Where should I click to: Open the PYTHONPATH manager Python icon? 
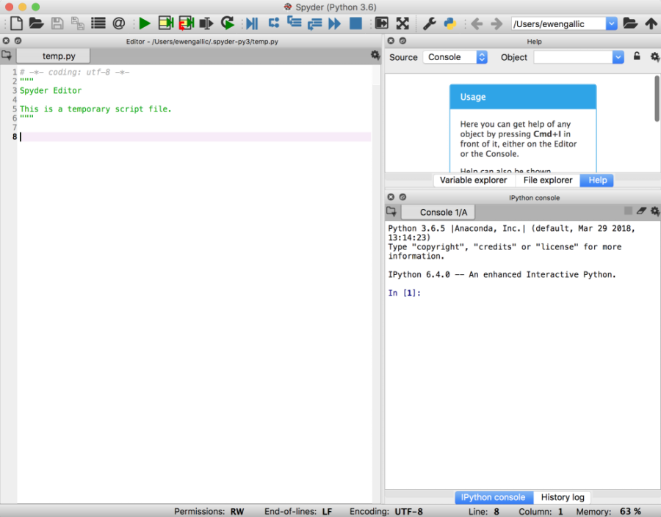(449, 23)
